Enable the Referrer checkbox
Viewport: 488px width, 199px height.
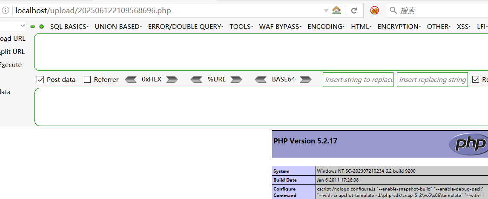coord(87,80)
